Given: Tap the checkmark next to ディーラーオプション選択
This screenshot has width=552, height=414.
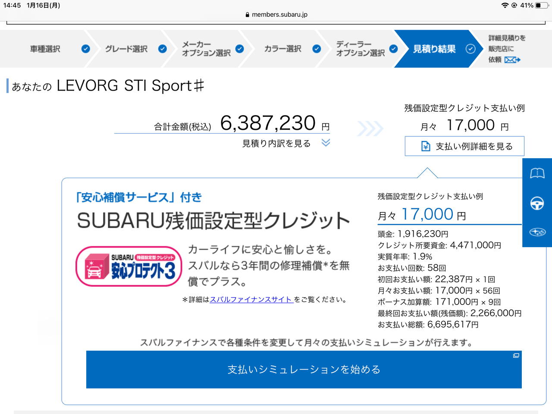Looking at the screenshot, I should (x=393, y=49).
